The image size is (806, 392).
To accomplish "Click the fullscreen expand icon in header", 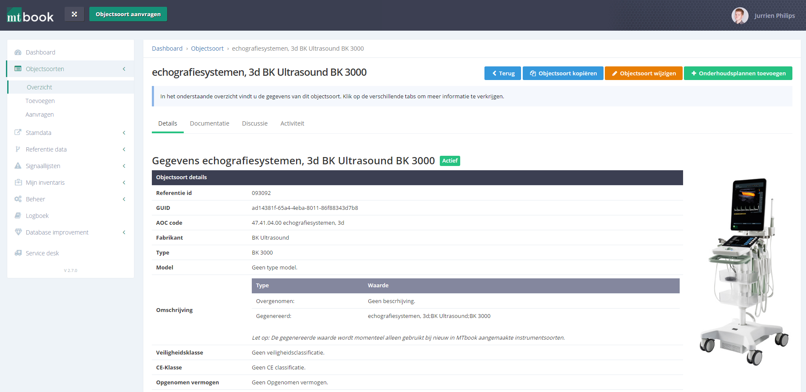I will (74, 14).
